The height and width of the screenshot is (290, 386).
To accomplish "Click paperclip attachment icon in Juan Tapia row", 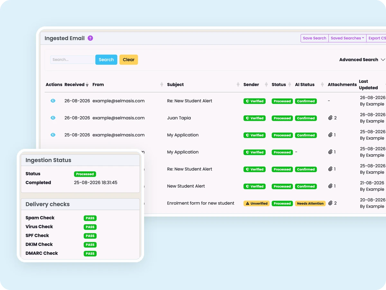I will pyautogui.click(x=330, y=118).
